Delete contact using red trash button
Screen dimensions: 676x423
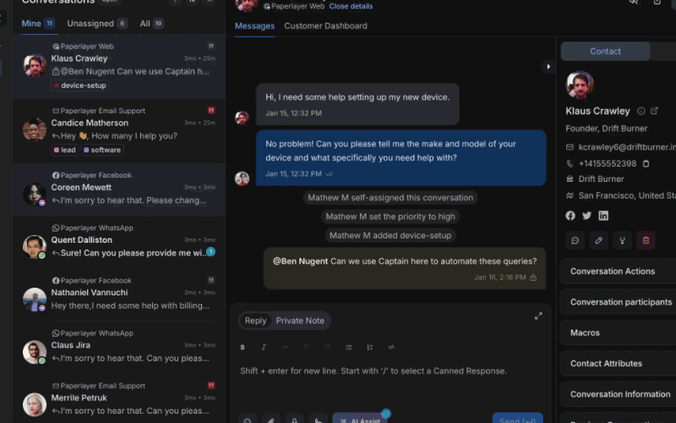coord(646,240)
